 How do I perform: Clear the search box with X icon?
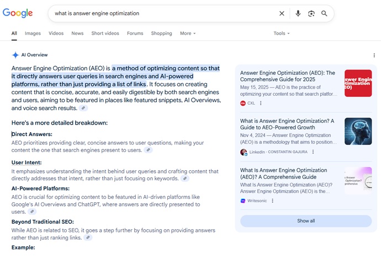pos(282,13)
